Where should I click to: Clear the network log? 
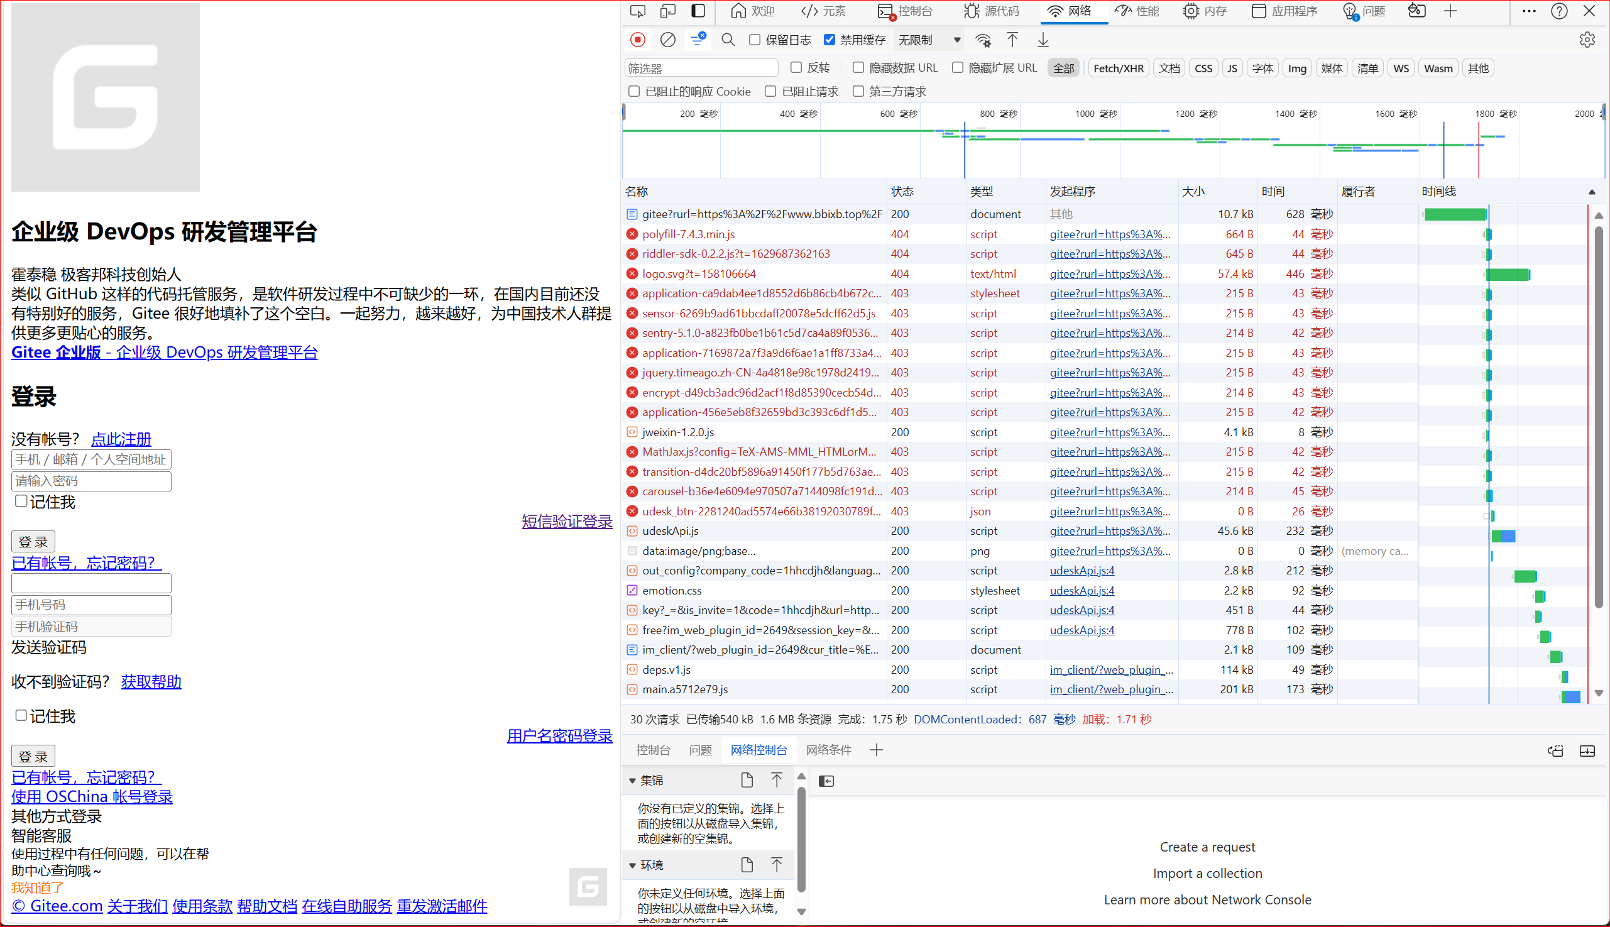[667, 40]
